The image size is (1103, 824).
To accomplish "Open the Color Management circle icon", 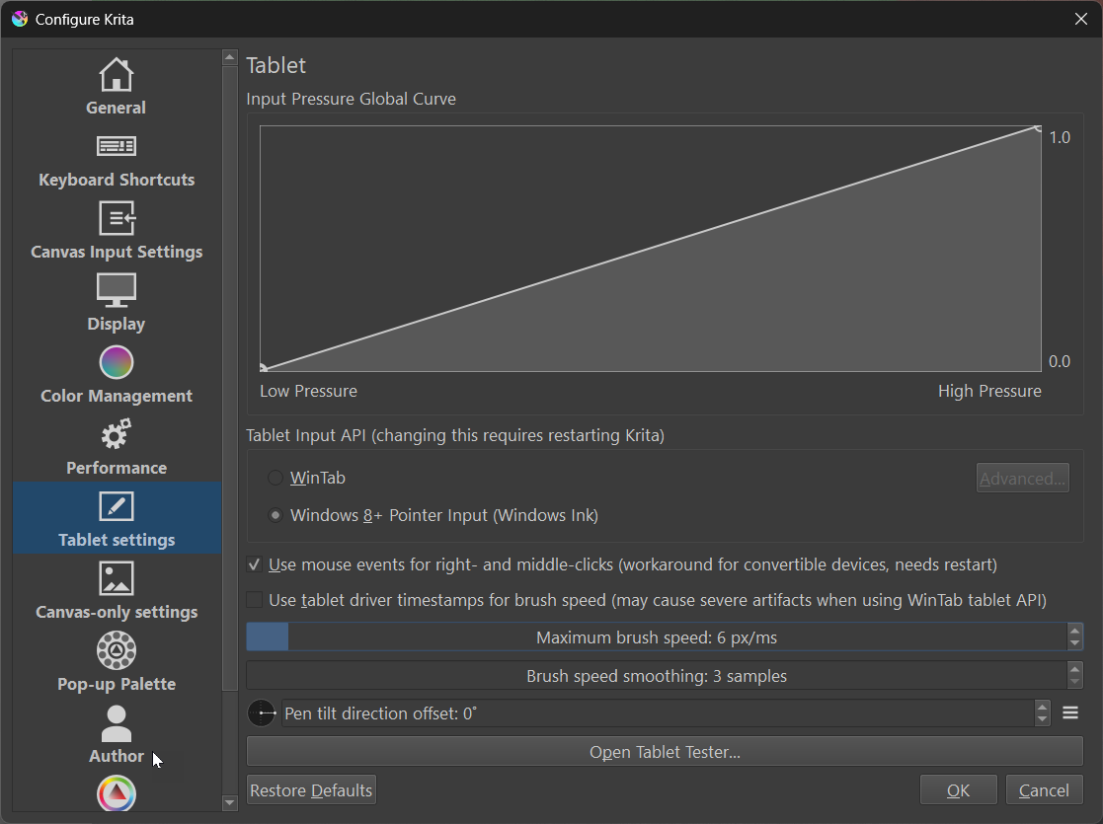I will pos(117,363).
